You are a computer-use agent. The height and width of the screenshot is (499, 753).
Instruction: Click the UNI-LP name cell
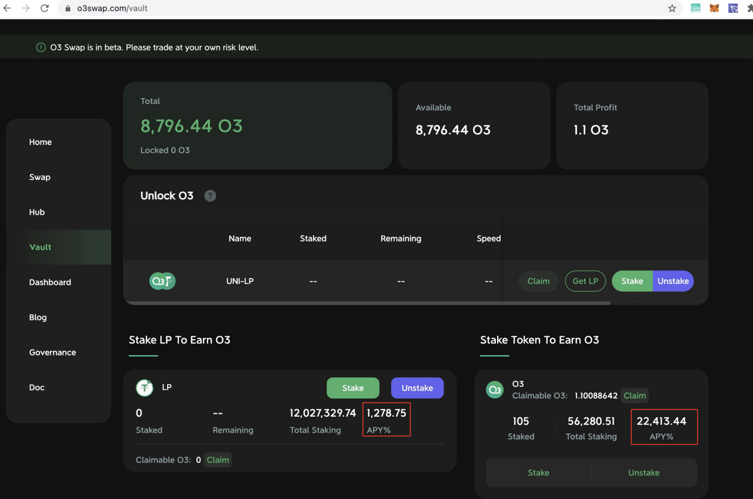click(x=240, y=281)
